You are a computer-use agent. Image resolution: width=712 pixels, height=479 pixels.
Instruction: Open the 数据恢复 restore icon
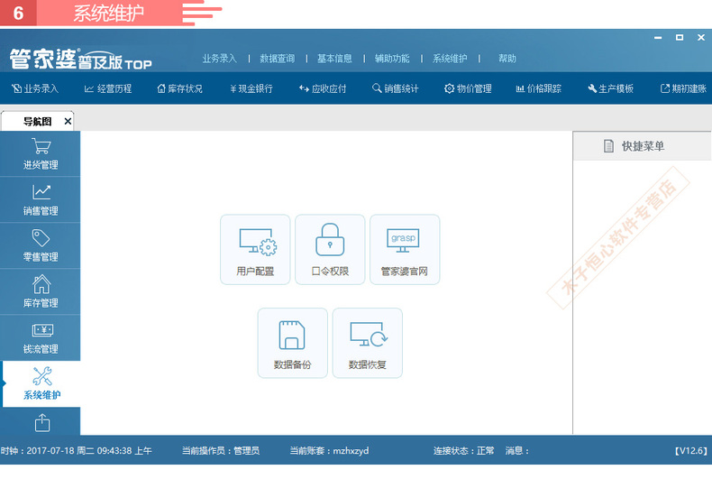point(368,343)
